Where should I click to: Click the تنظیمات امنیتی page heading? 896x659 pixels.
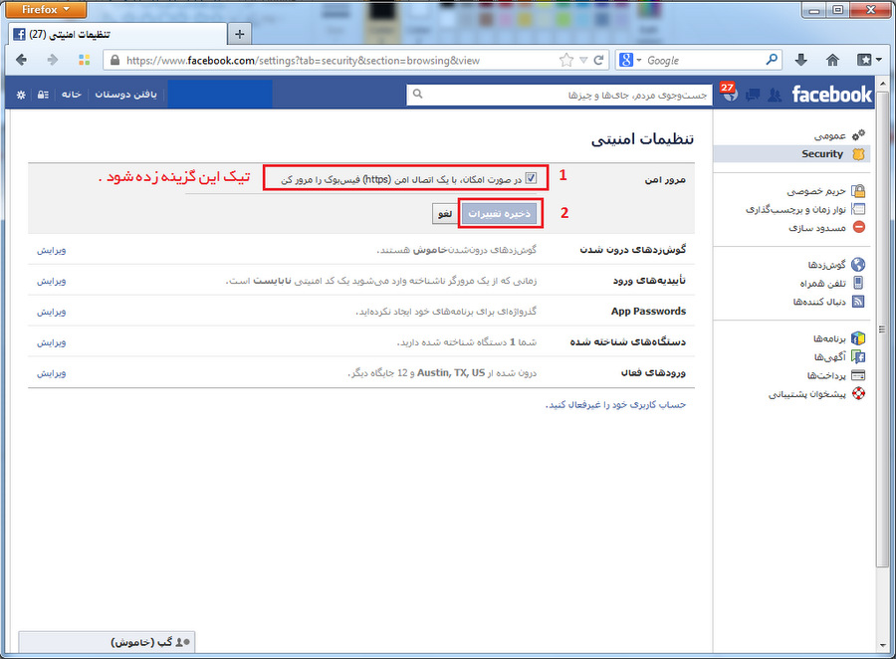pyautogui.click(x=642, y=139)
